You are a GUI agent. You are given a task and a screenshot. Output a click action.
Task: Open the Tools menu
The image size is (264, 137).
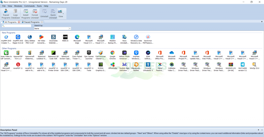coord(39,6)
